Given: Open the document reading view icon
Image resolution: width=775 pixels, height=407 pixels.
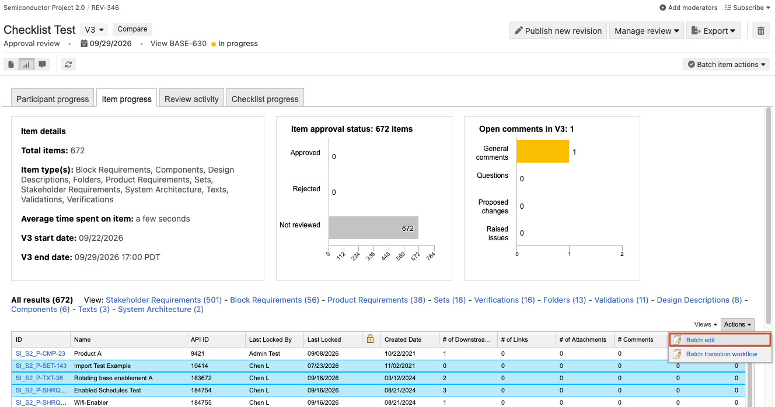Looking at the screenshot, I should pyautogui.click(x=11, y=65).
